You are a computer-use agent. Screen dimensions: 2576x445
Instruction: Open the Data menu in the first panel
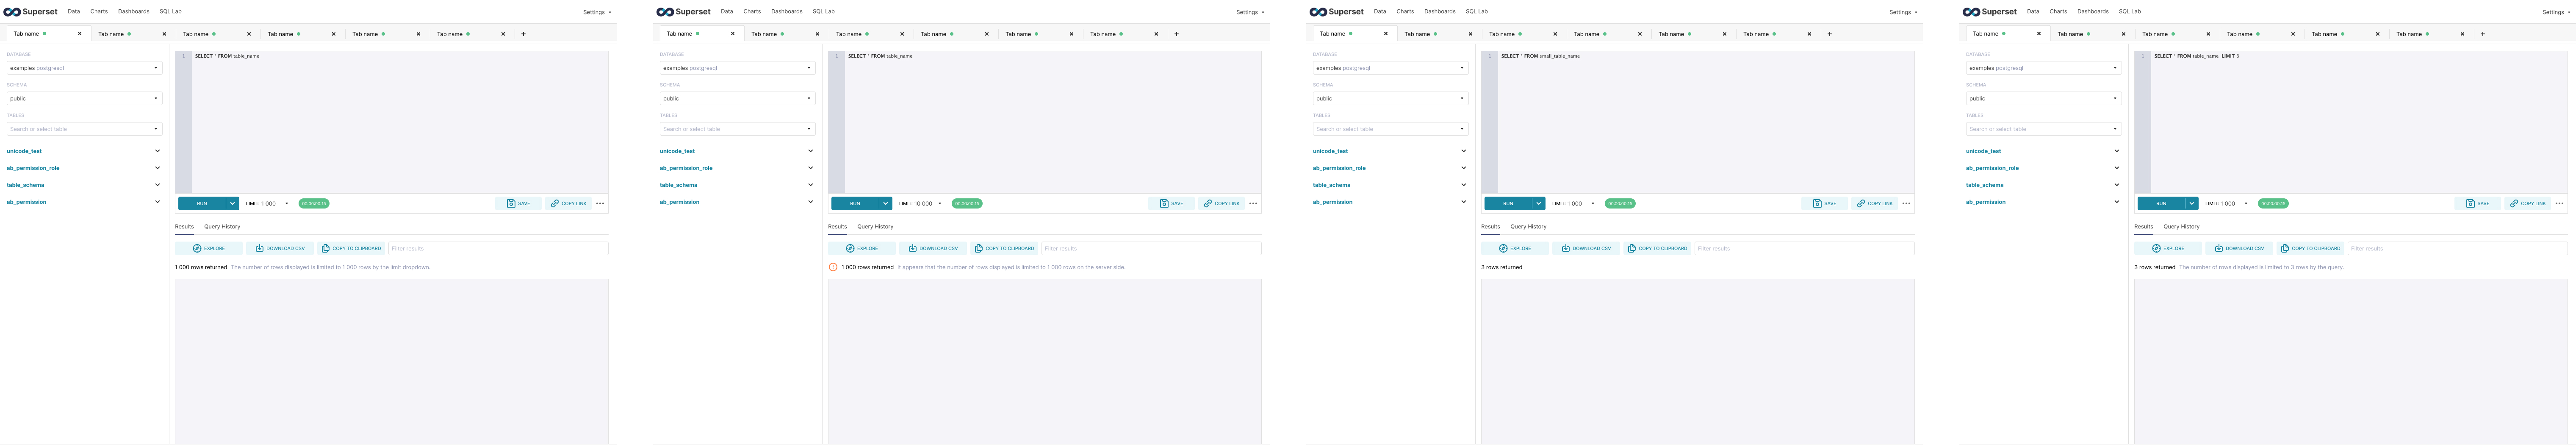[x=74, y=12]
